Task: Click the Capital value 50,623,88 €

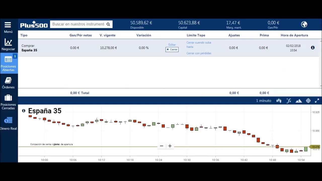Action: coord(189,23)
